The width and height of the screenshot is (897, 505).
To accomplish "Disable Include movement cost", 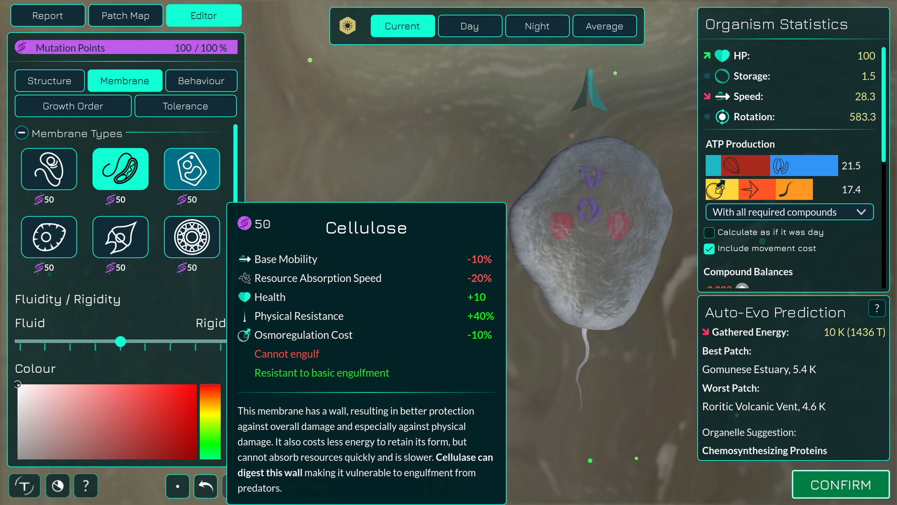I will point(709,249).
